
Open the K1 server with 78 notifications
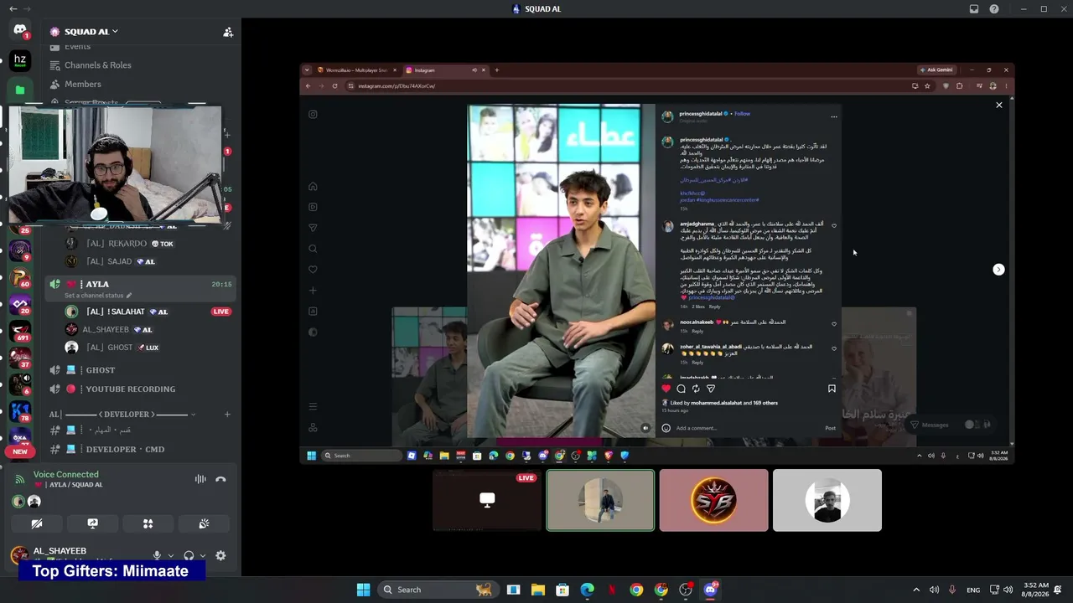(20, 410)
